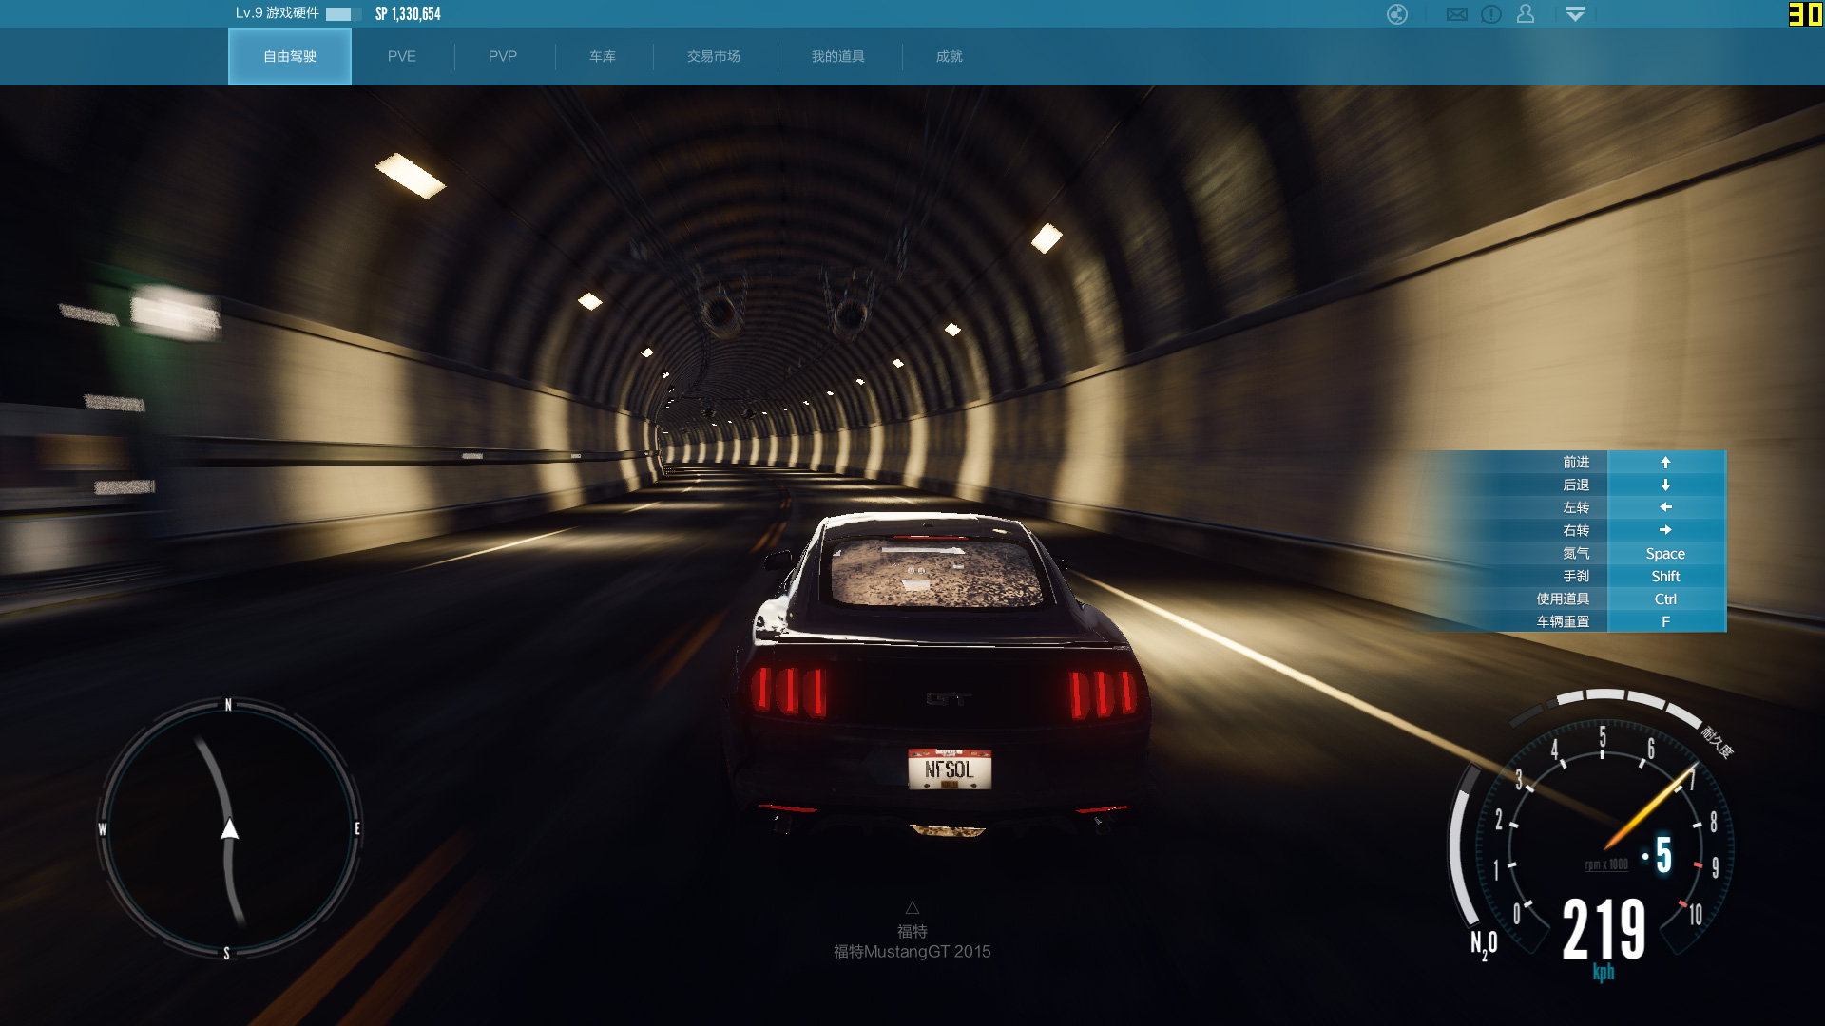Click the yellow FPS counter 30

(x=1805, y=14)
